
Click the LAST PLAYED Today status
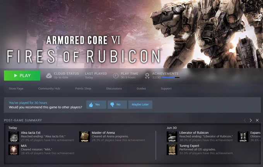point(96,75)
